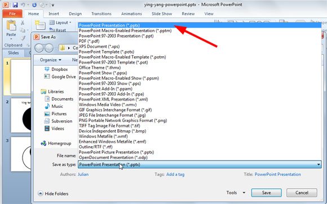Select slide 1 thumbnail

click(x=20, y=76)
